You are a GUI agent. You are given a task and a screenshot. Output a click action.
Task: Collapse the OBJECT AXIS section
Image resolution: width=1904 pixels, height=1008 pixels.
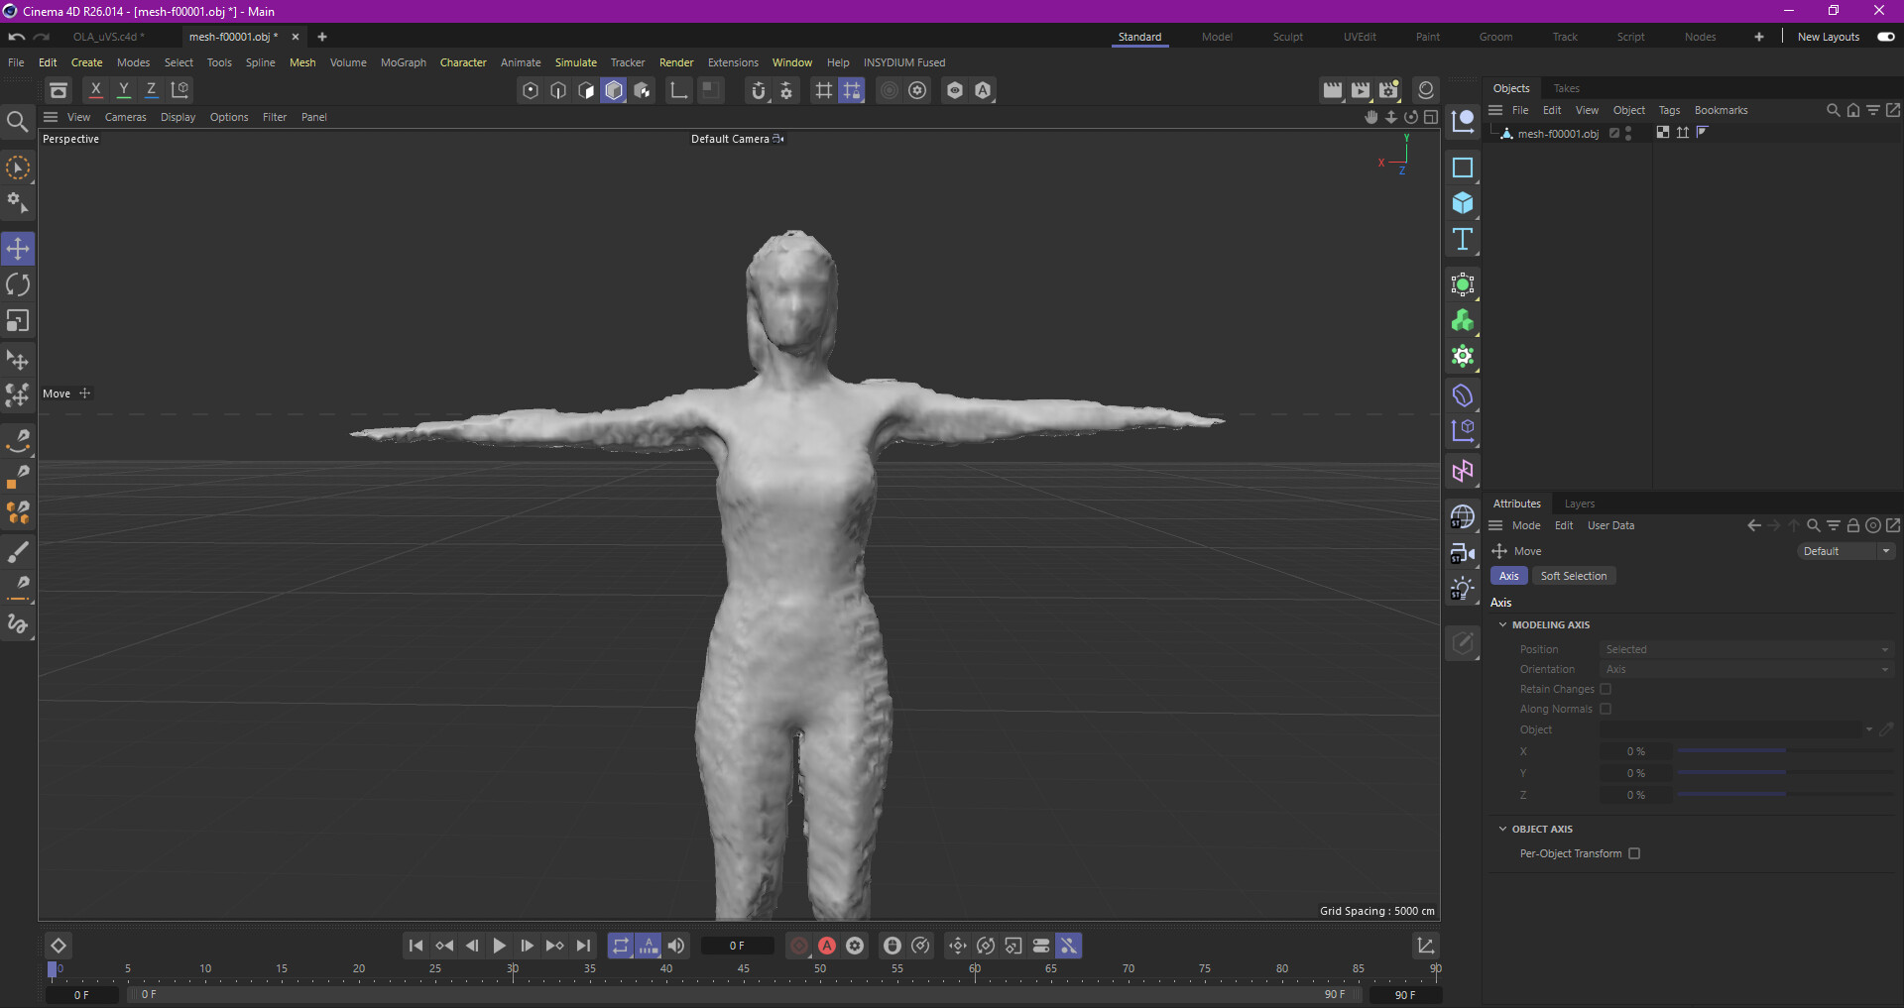point(1502,829)
